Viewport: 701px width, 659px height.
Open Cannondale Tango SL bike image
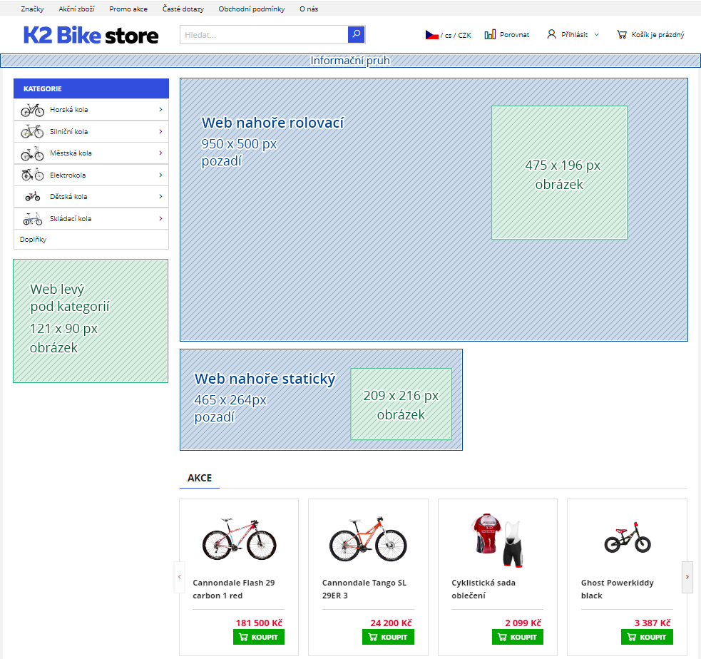pyautogui.click(x=368, y=539)
